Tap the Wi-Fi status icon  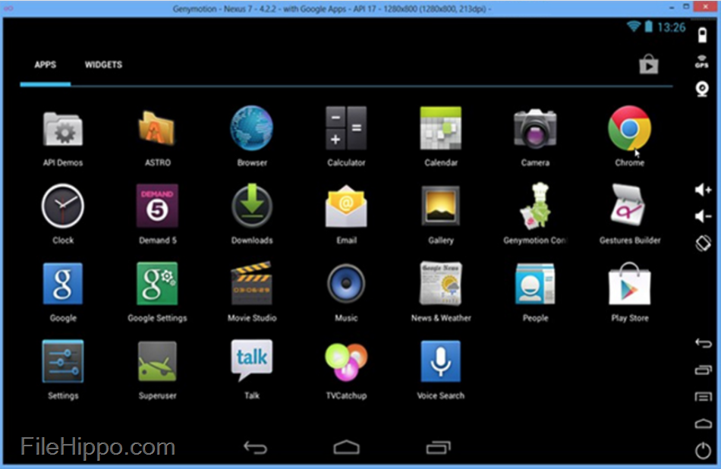tap(634, 27)
